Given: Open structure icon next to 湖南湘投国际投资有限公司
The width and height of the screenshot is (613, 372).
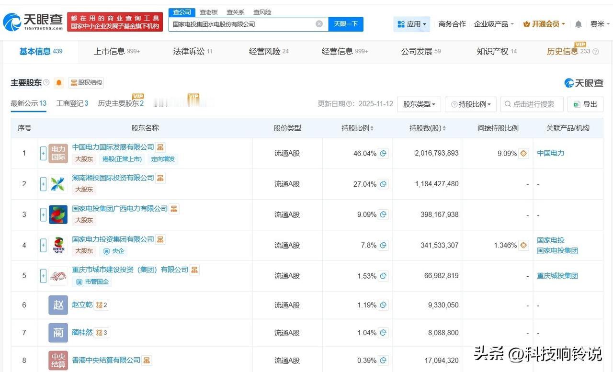Looking at the screenshot, I should pos(160,178).
